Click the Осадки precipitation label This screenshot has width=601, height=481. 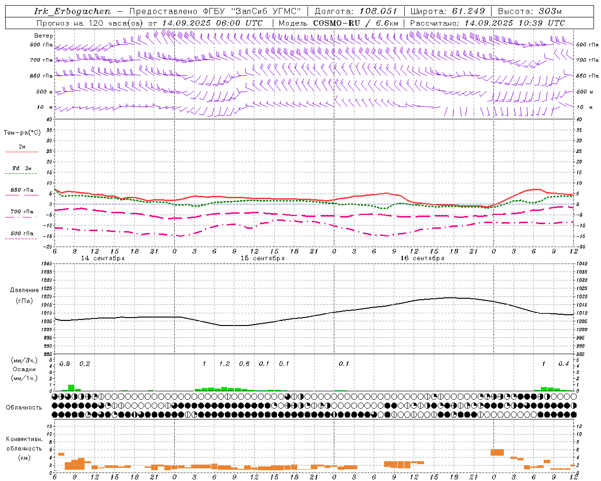[x=24, y=369]
